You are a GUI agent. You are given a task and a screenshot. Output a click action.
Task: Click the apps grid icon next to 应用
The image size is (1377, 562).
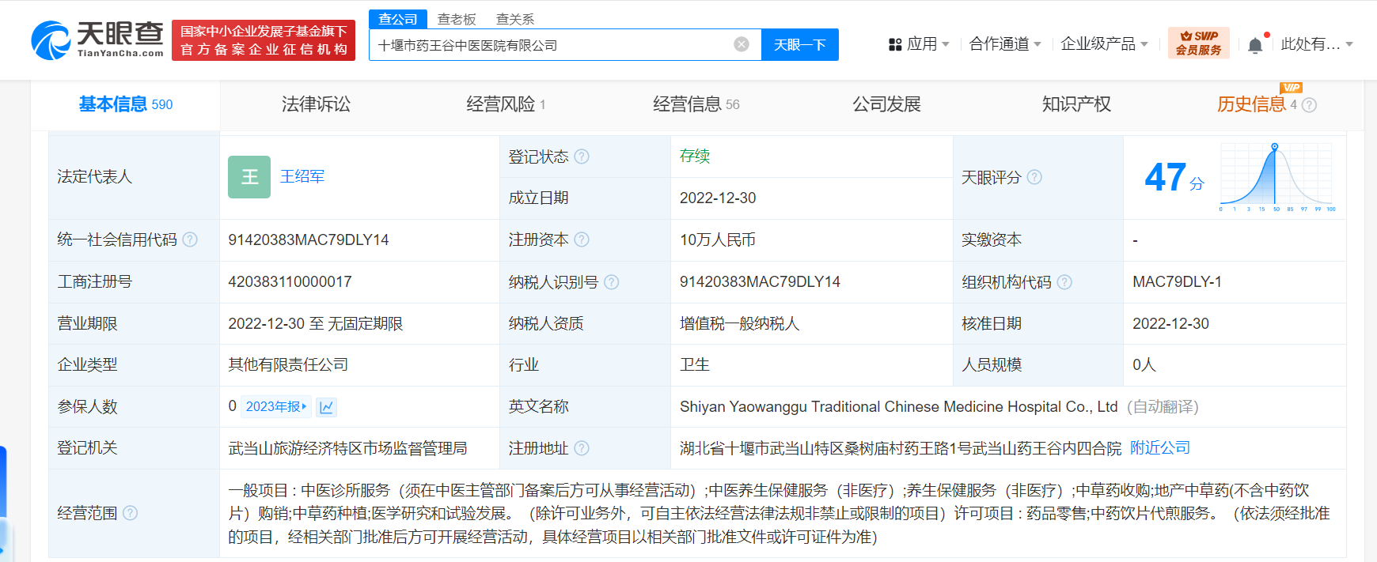(x=895, y=44)
